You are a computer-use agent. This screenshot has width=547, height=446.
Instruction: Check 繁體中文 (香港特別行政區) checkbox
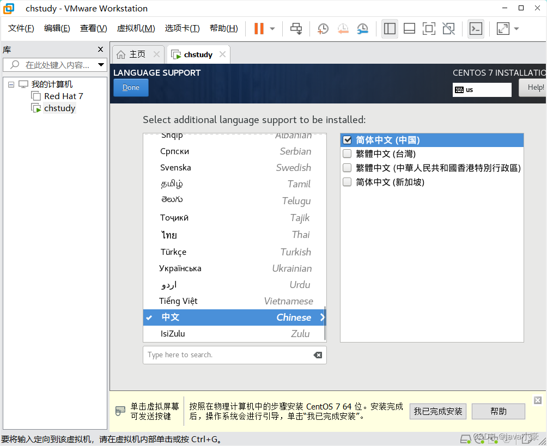(347, 168)
